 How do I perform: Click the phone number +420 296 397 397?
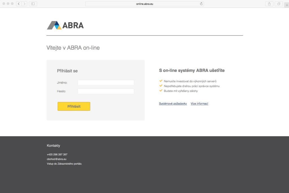pyautogui.click(x=57, y=154)
